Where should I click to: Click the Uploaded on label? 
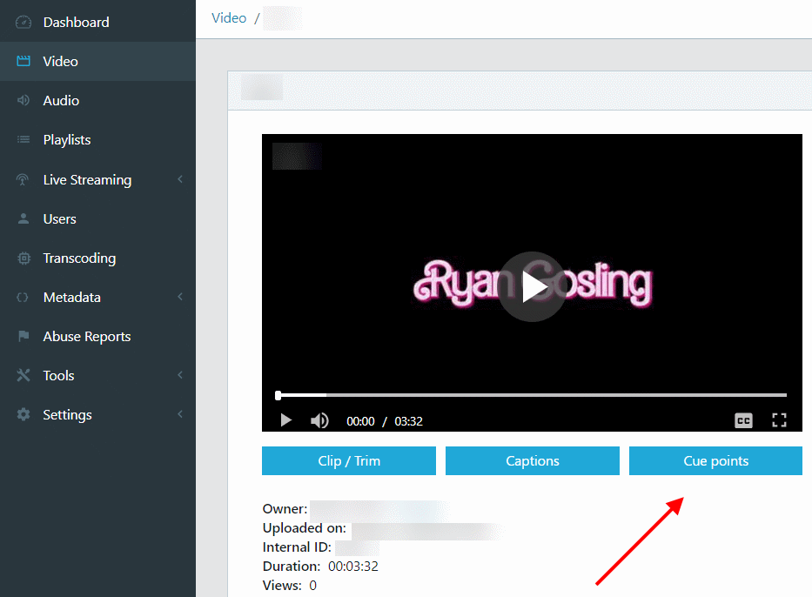coord(305,528)
